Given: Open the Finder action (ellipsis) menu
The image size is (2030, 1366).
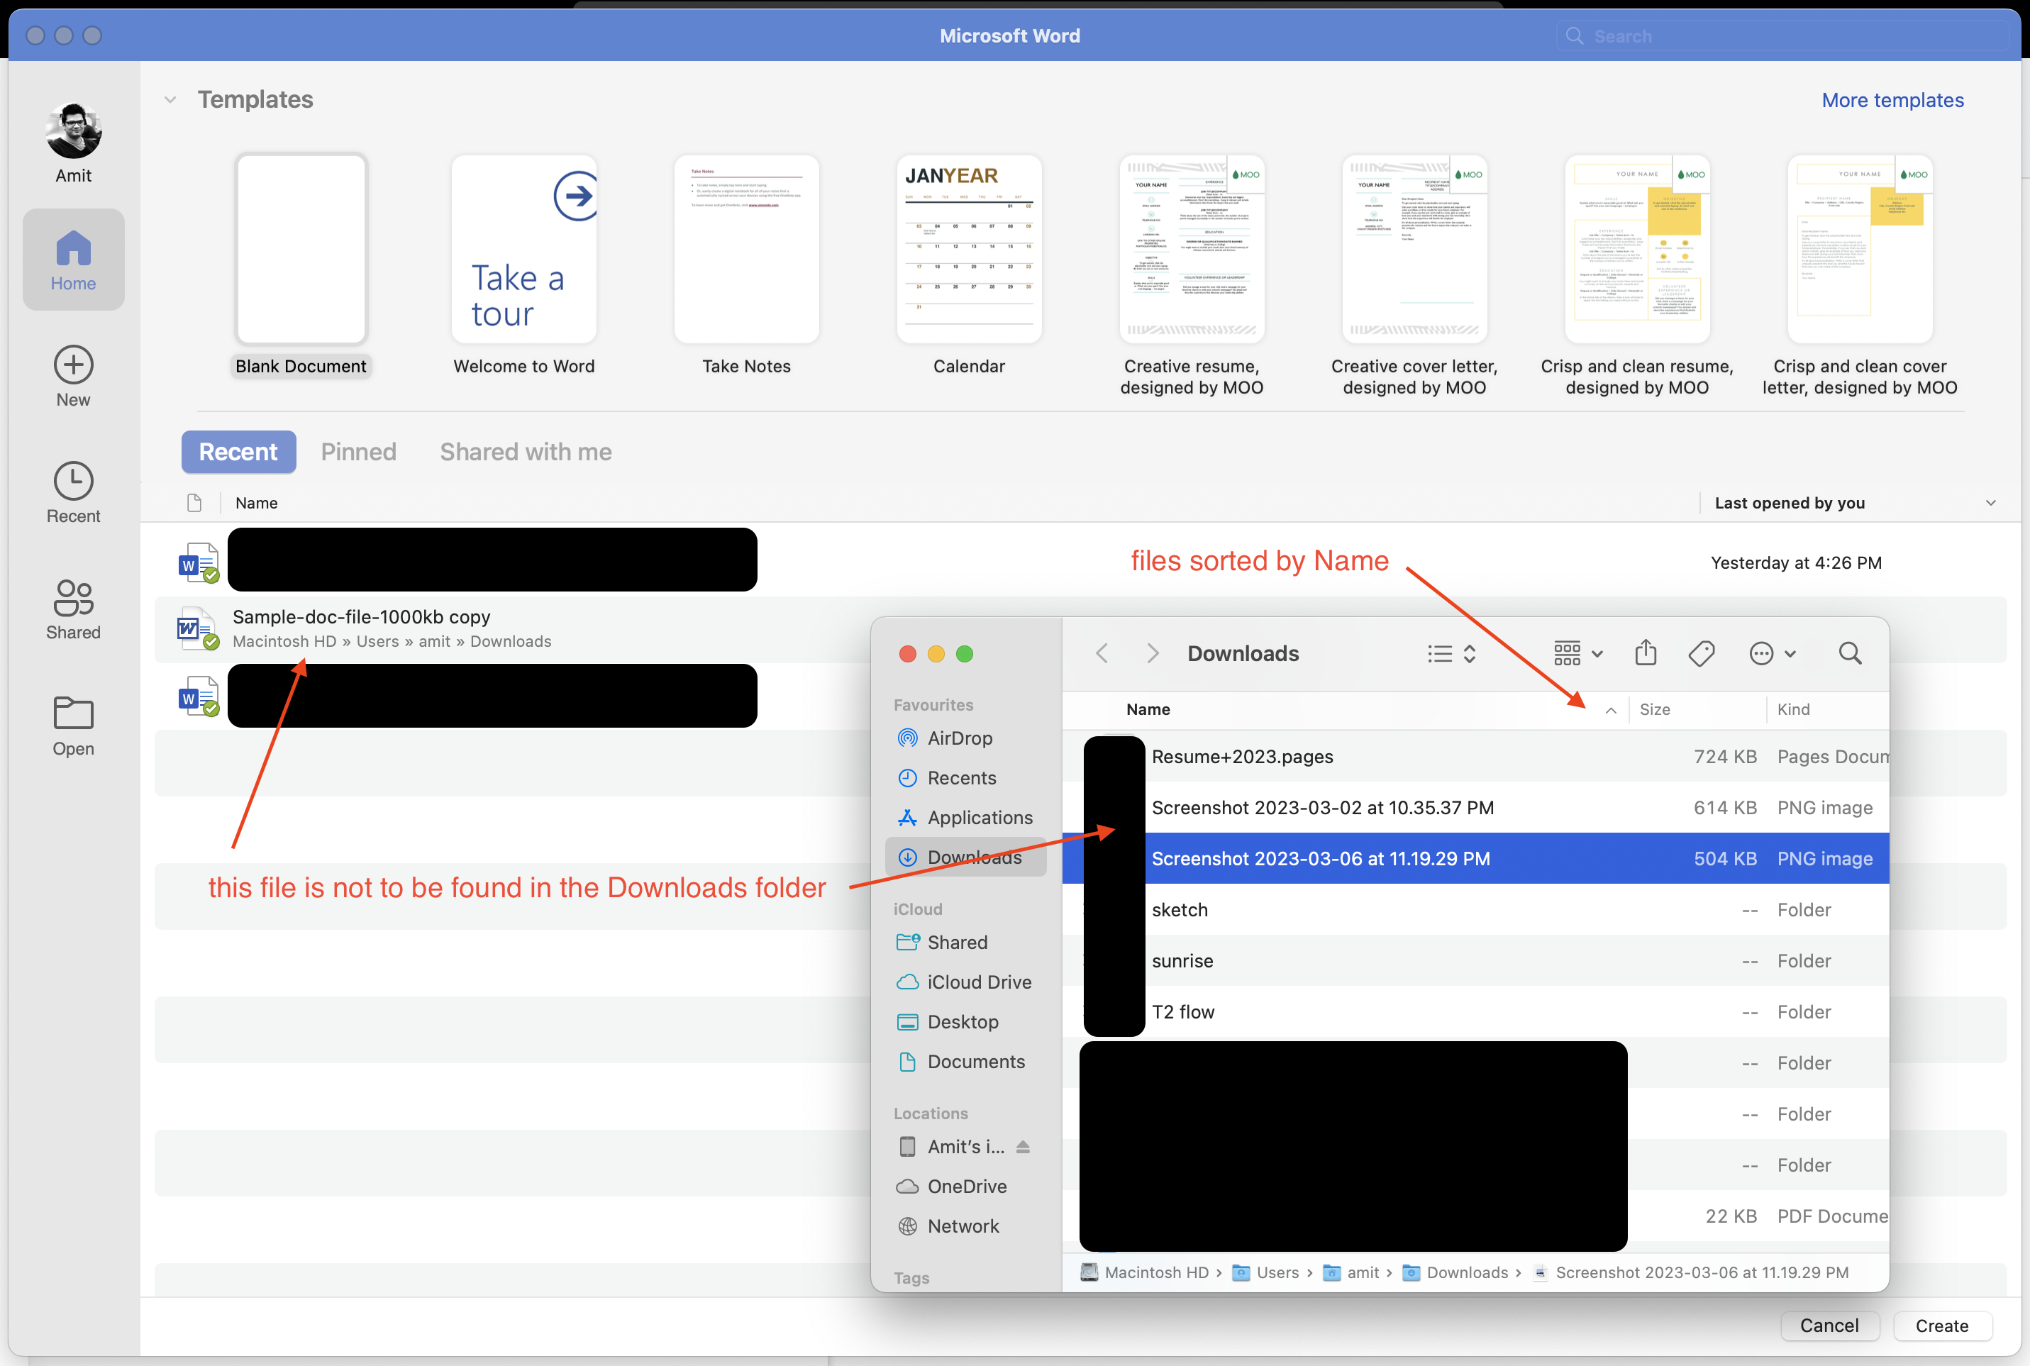Looking at the screenshot, I should tap(1772, 653).
